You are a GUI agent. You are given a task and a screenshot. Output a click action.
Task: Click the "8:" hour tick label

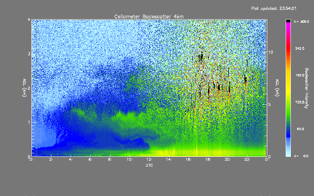(110, 160)
